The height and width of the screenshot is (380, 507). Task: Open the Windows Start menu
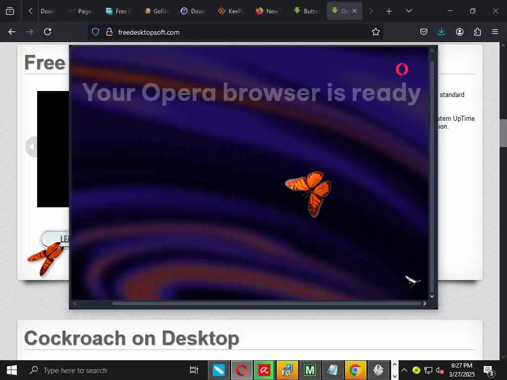12,370
